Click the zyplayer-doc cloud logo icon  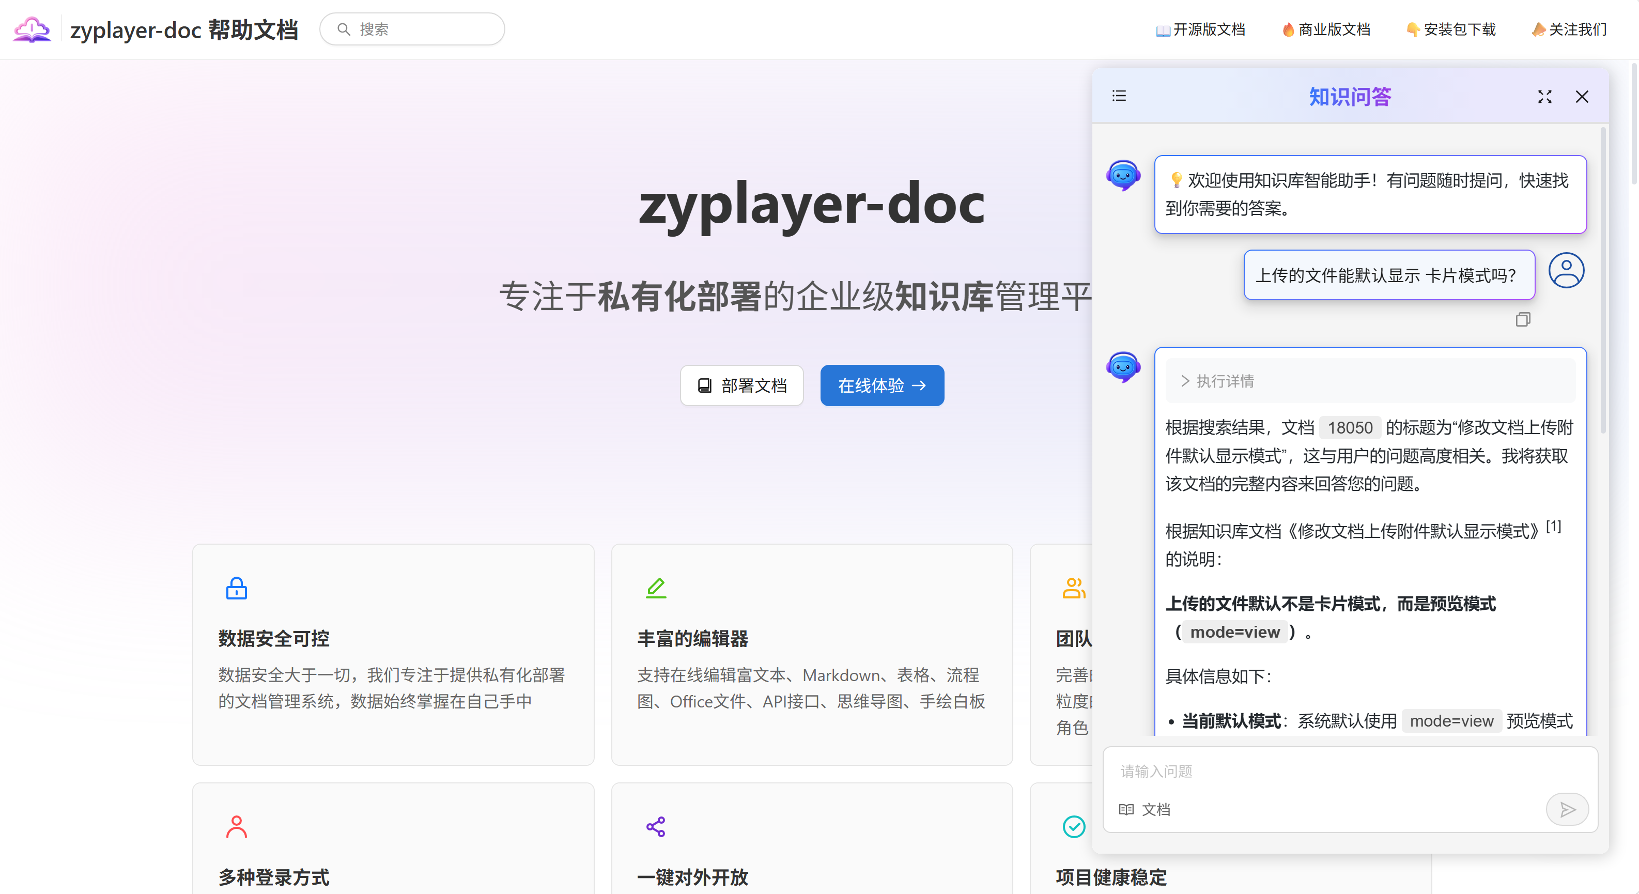(x=32, y=29)
